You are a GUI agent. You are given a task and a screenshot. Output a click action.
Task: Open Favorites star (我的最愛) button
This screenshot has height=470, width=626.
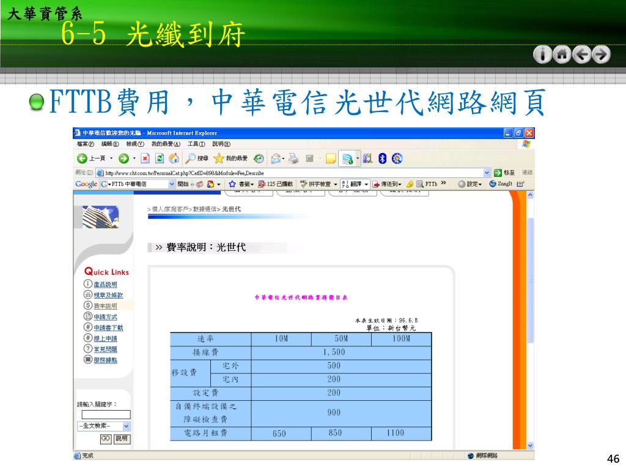point(230,159)
